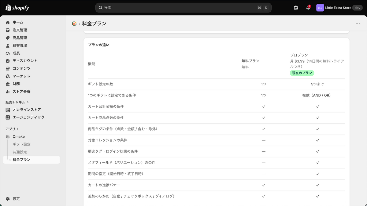Click the 現在のプラン badge

302,73
